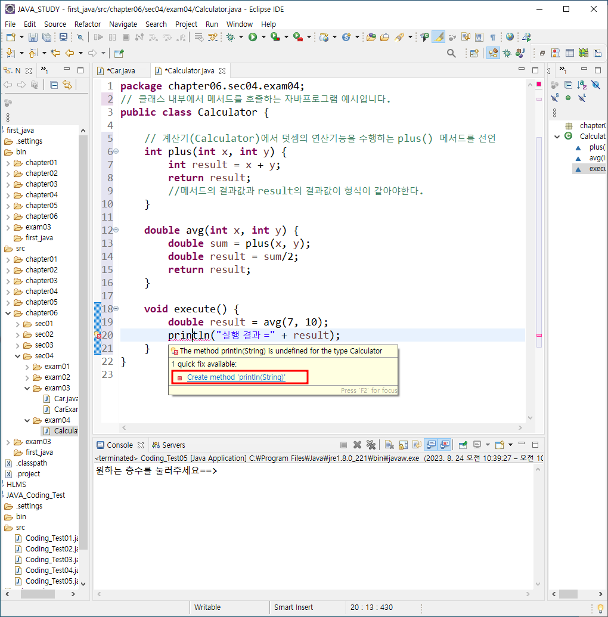Toggle Hide Fields icon in Outline
The width and height of the screenshot is (608, 617).
[x=596, y=85]
